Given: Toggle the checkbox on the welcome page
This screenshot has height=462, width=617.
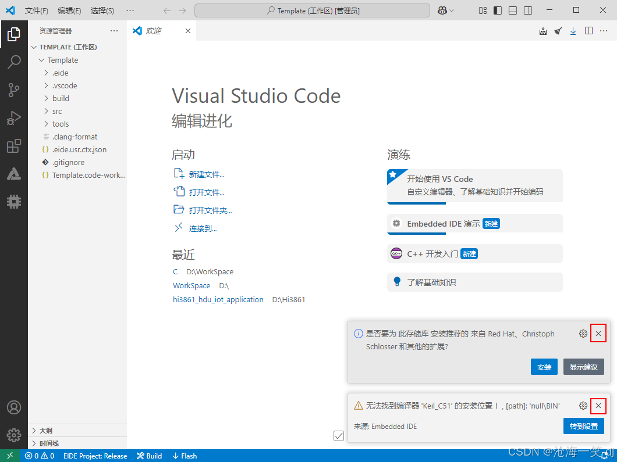Looking at the screenshot, I should pyautogui.click(x=338, y=435).
